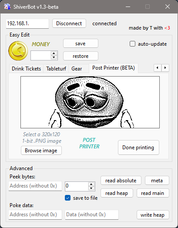Click the 'made by T with <3' text

tap(149, 28)
